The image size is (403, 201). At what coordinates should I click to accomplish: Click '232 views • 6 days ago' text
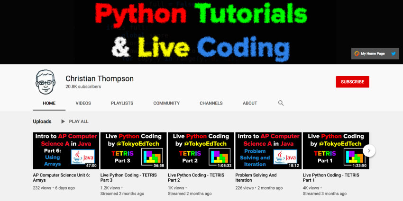(x=54, y=188)
